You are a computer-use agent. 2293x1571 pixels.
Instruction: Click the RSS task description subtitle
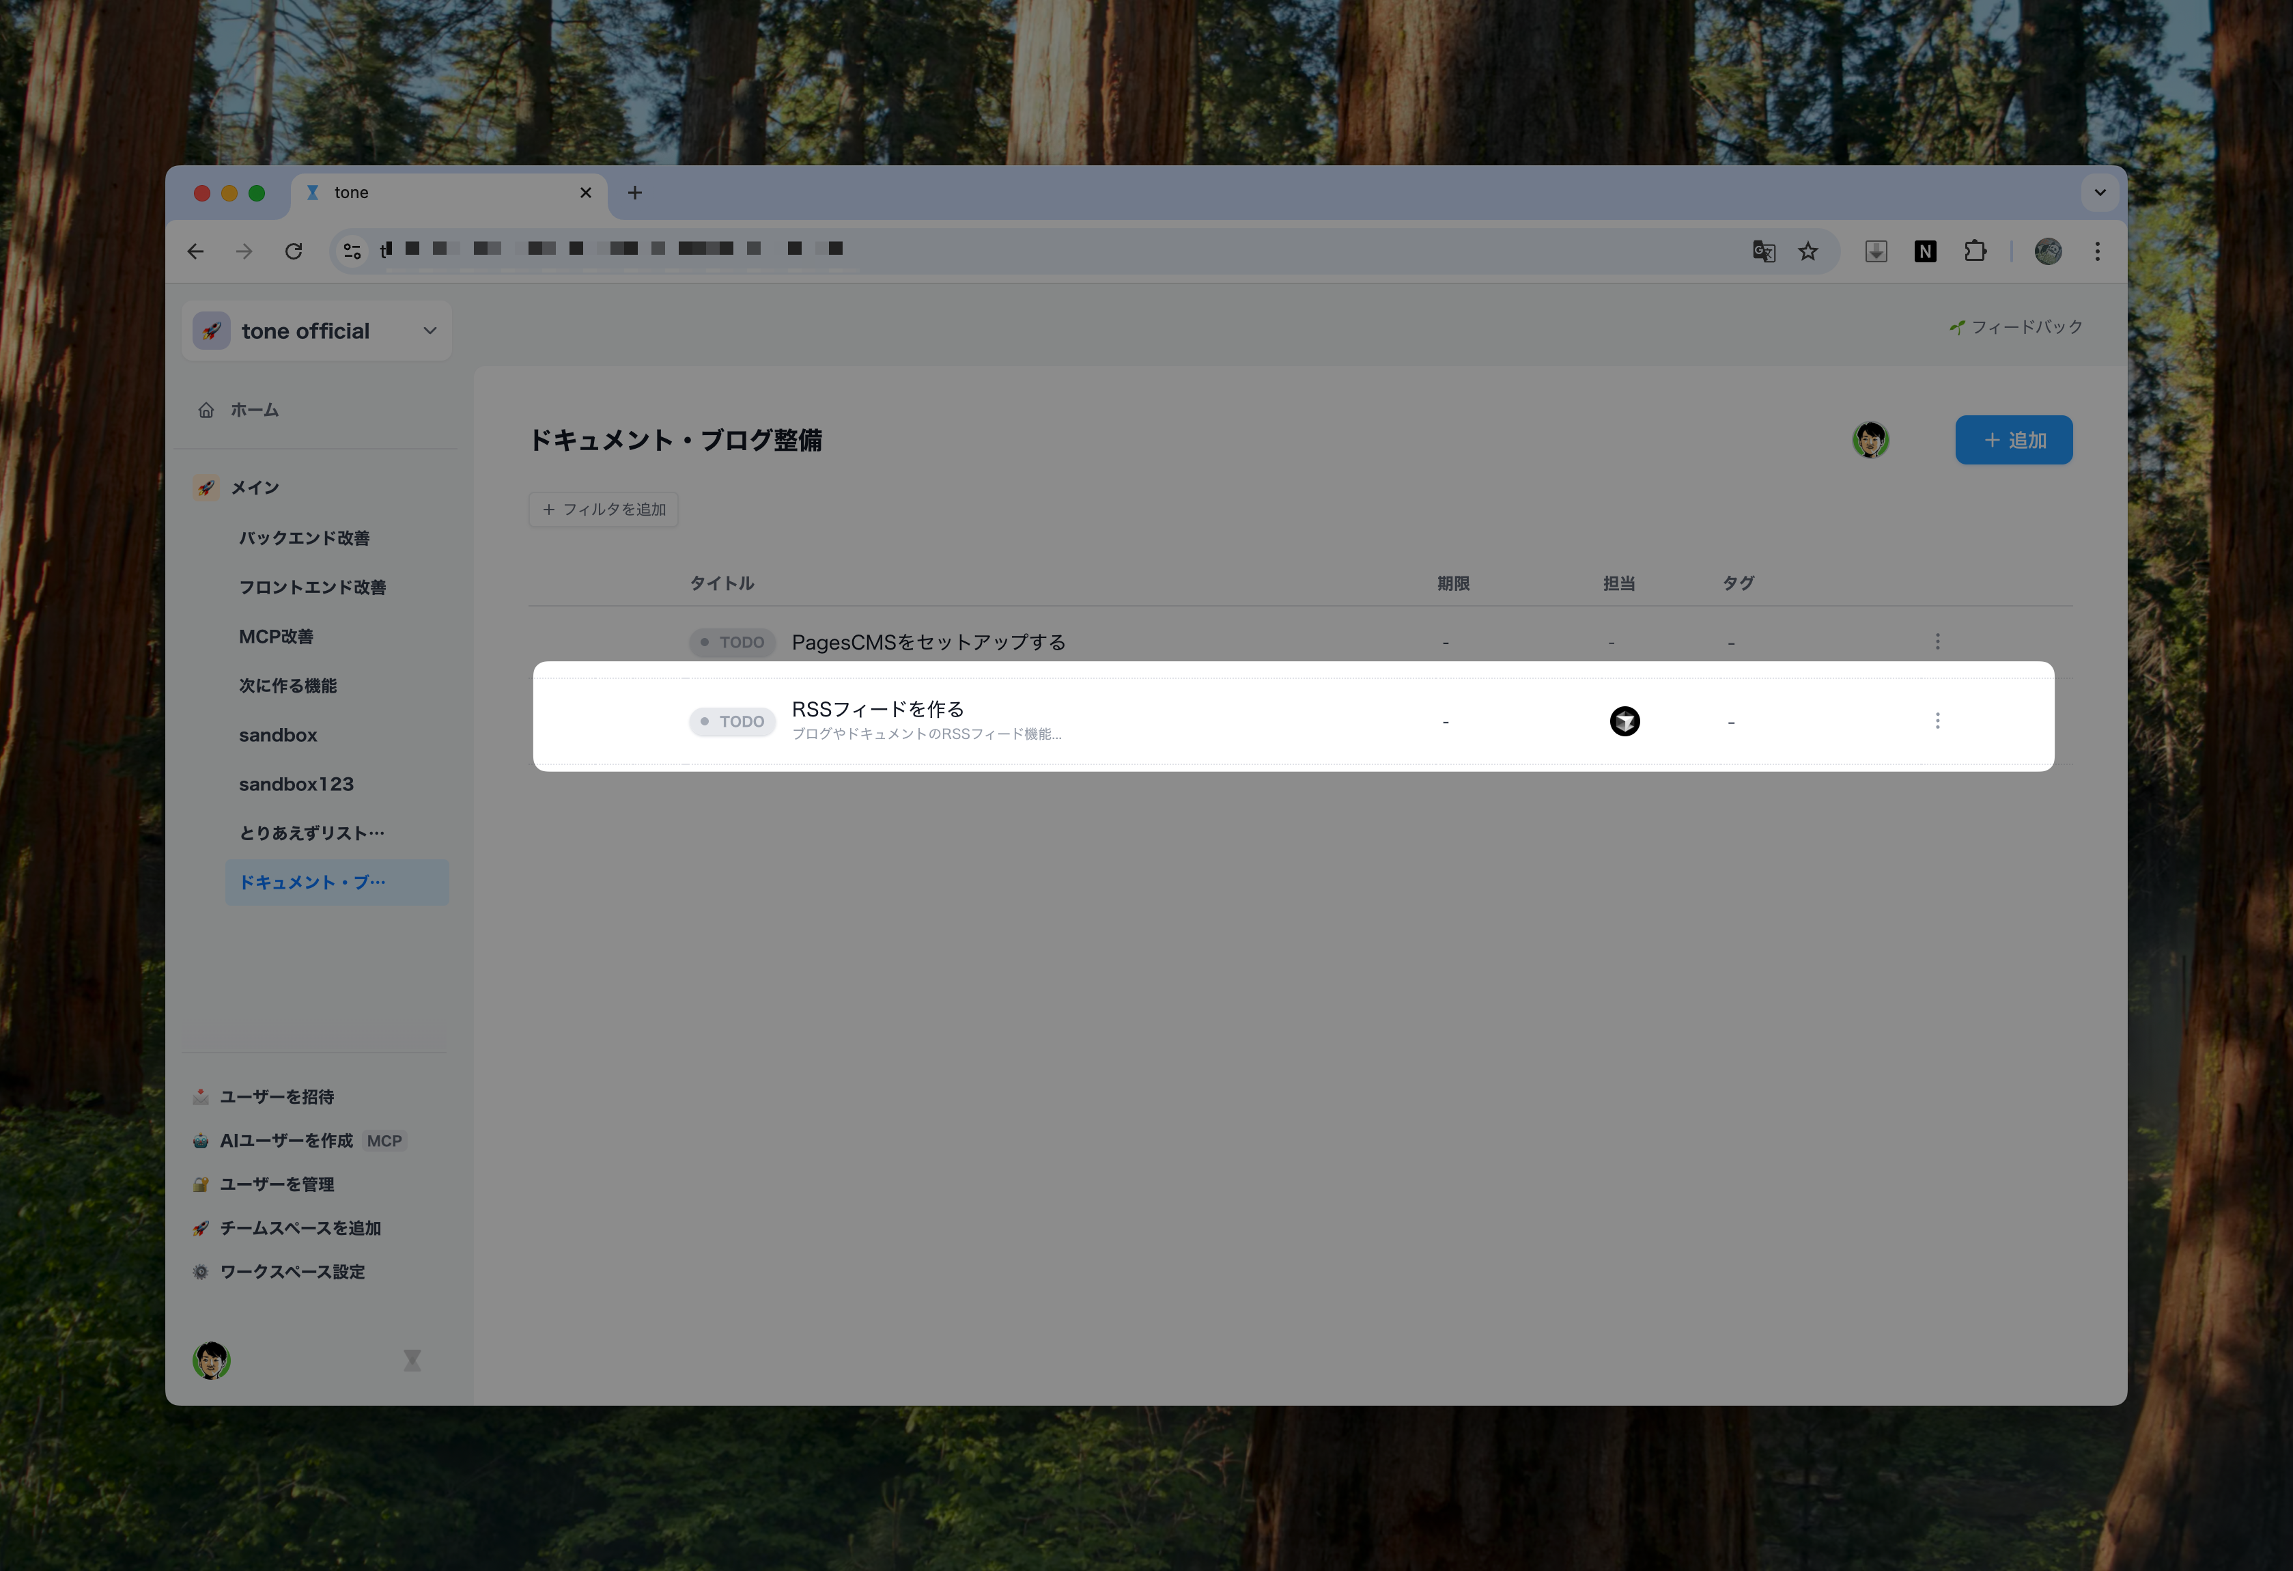[927, 734]
